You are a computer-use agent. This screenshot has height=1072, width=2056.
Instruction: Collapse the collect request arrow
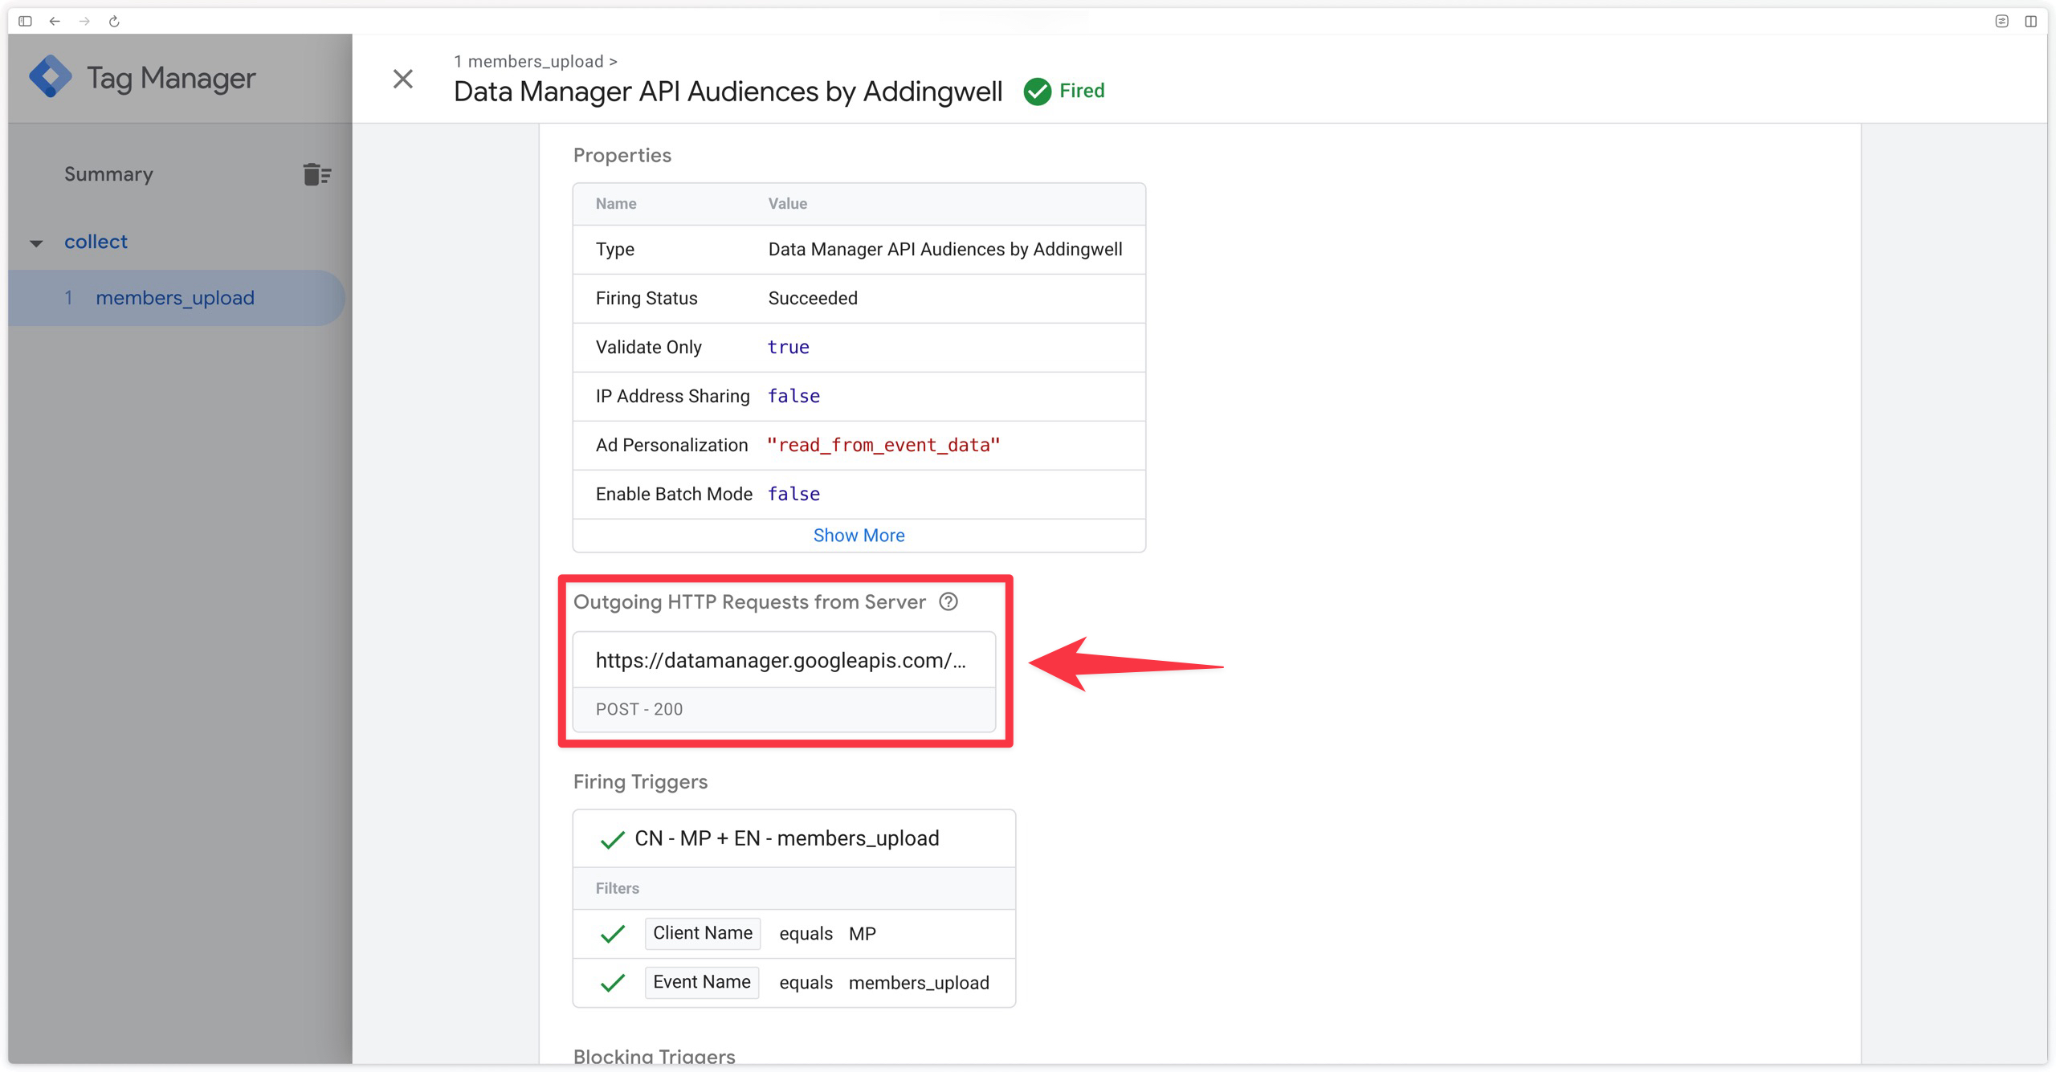coord(36,243)
